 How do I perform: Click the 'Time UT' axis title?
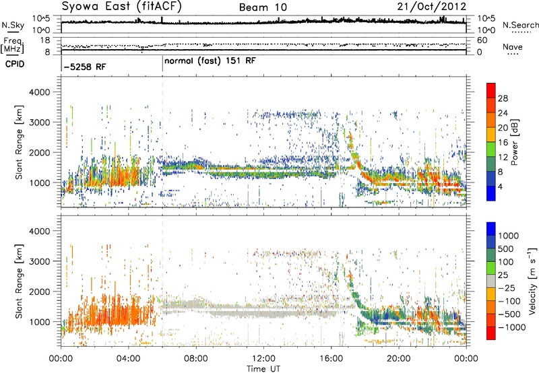tap(263, 369)
